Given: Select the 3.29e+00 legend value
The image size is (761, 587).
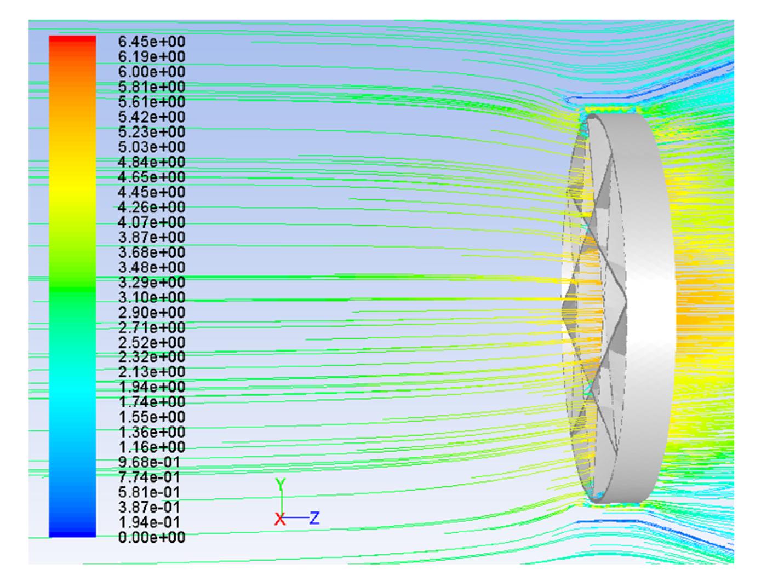Looking at the screenshot, I should [x=152, y=283].
